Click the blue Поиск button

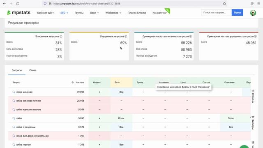[238, 13]
